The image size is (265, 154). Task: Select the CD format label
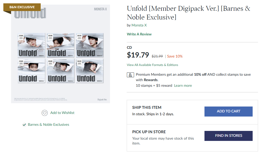point(129,47)
